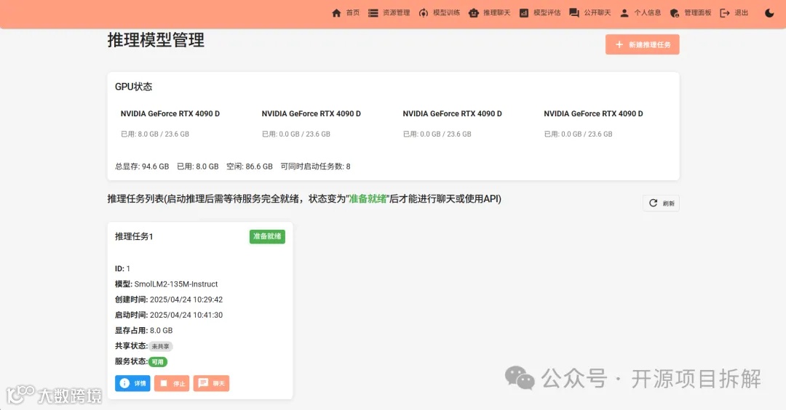Click the 资源管理 list icon
The image size is (786, 410).
tap(373, 13)
